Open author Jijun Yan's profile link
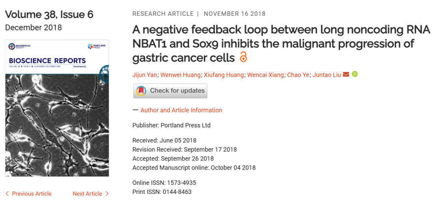Image resolution: width=438 pixels, height=201 pixels. point(145,75)
